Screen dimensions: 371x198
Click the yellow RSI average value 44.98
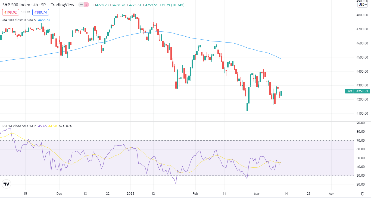click(x=53, y=126)
